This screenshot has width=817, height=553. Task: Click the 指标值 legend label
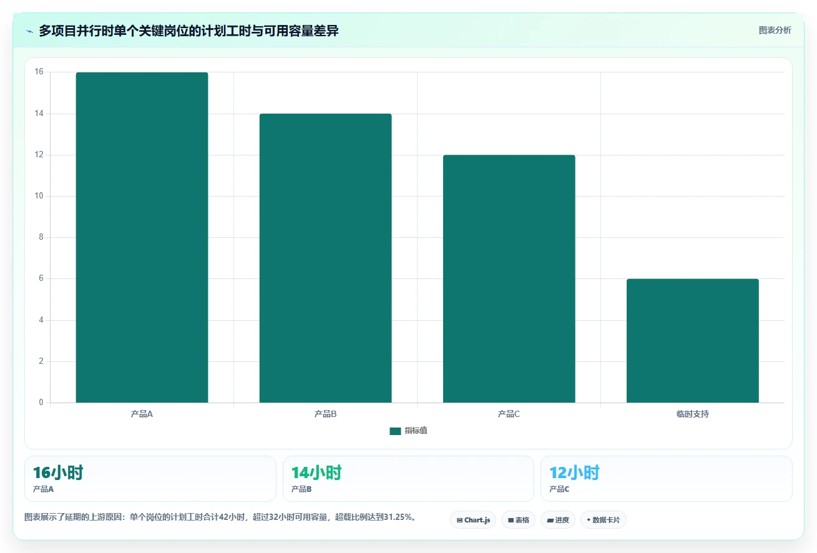416,431
